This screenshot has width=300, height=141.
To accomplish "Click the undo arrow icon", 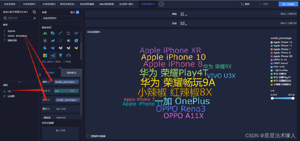I will pyautogui.click(x=242, y=4).
